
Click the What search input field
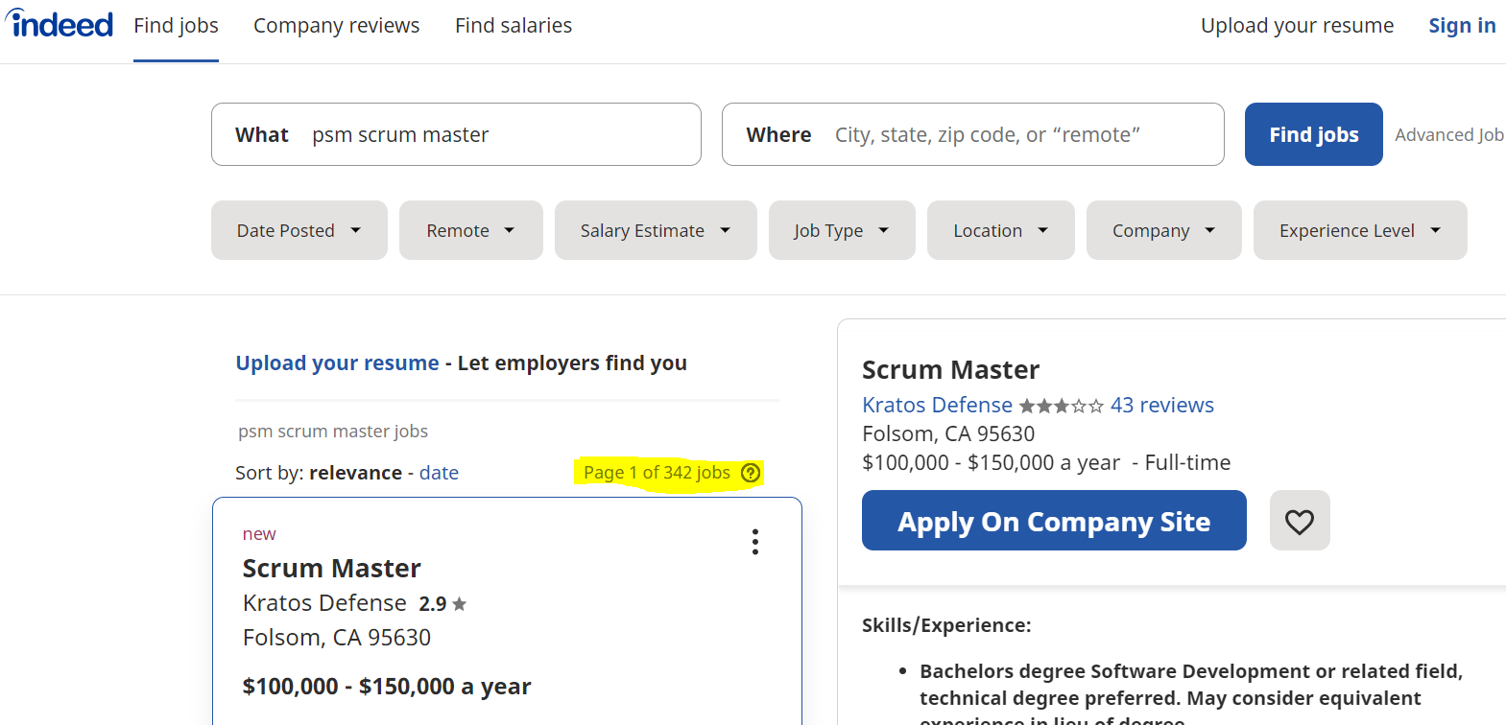pos(456,134)
